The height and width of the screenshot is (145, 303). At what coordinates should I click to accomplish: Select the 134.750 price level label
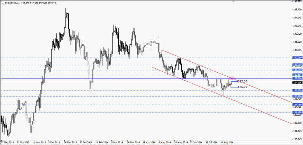click(297, 105)
